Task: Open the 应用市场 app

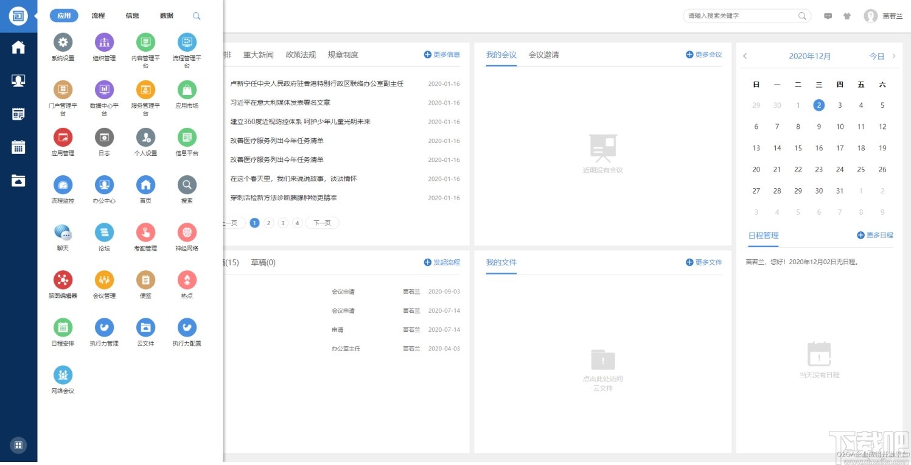Action: tap(187, 94)
